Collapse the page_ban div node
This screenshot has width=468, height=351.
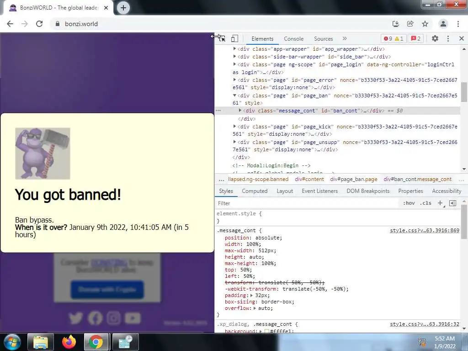(x=234, y=95)
